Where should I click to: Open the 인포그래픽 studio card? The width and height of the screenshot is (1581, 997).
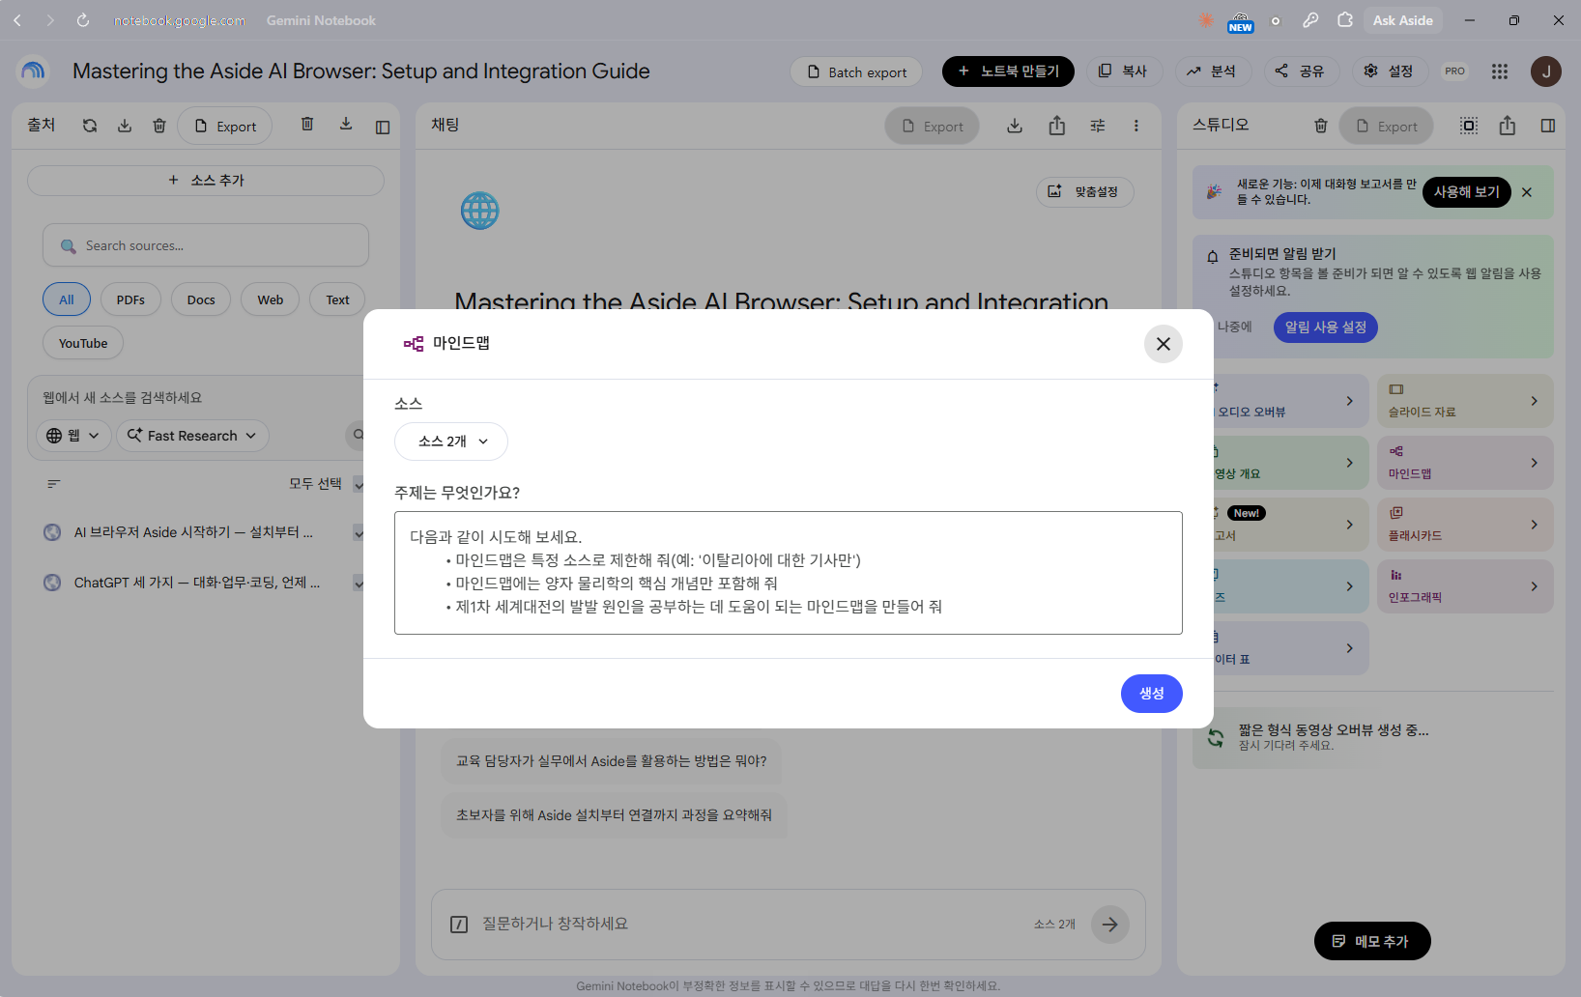[1465, 586]
